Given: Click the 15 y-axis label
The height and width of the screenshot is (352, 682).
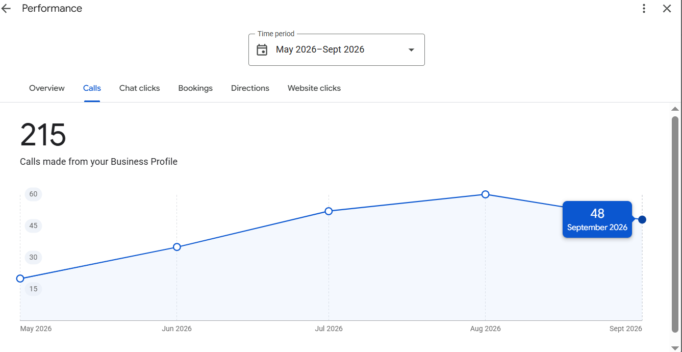Looking at the screenshot, I should [x=33, y=289].
